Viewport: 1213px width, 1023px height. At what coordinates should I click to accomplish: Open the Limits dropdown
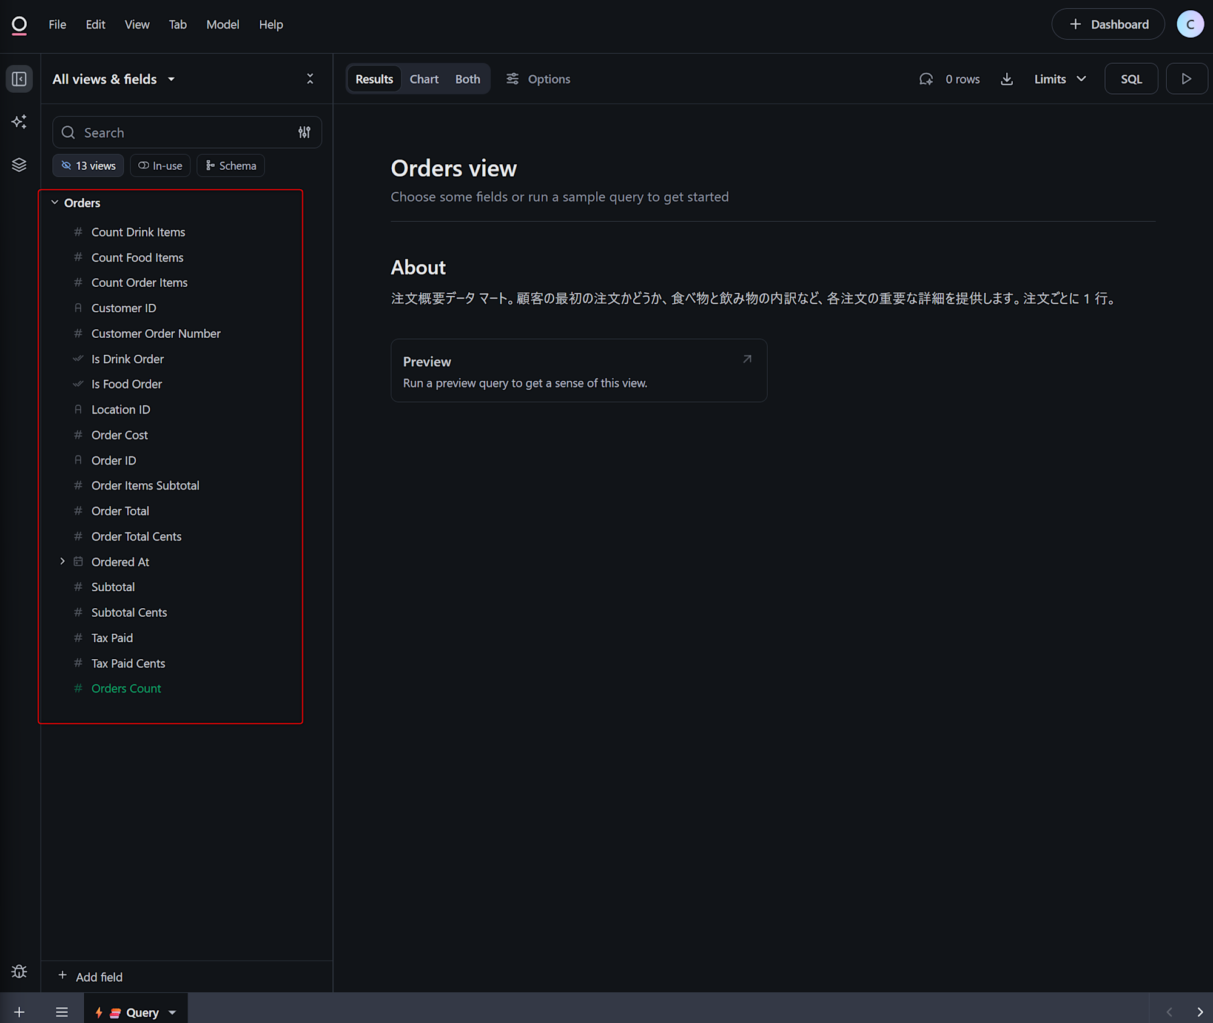(1060, 79)
